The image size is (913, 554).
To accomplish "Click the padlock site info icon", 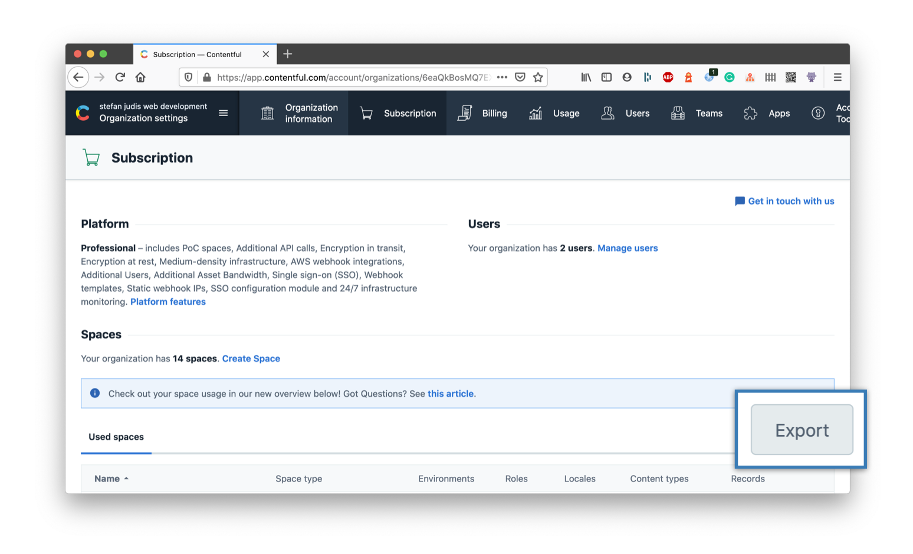I will tap(207, 77).
